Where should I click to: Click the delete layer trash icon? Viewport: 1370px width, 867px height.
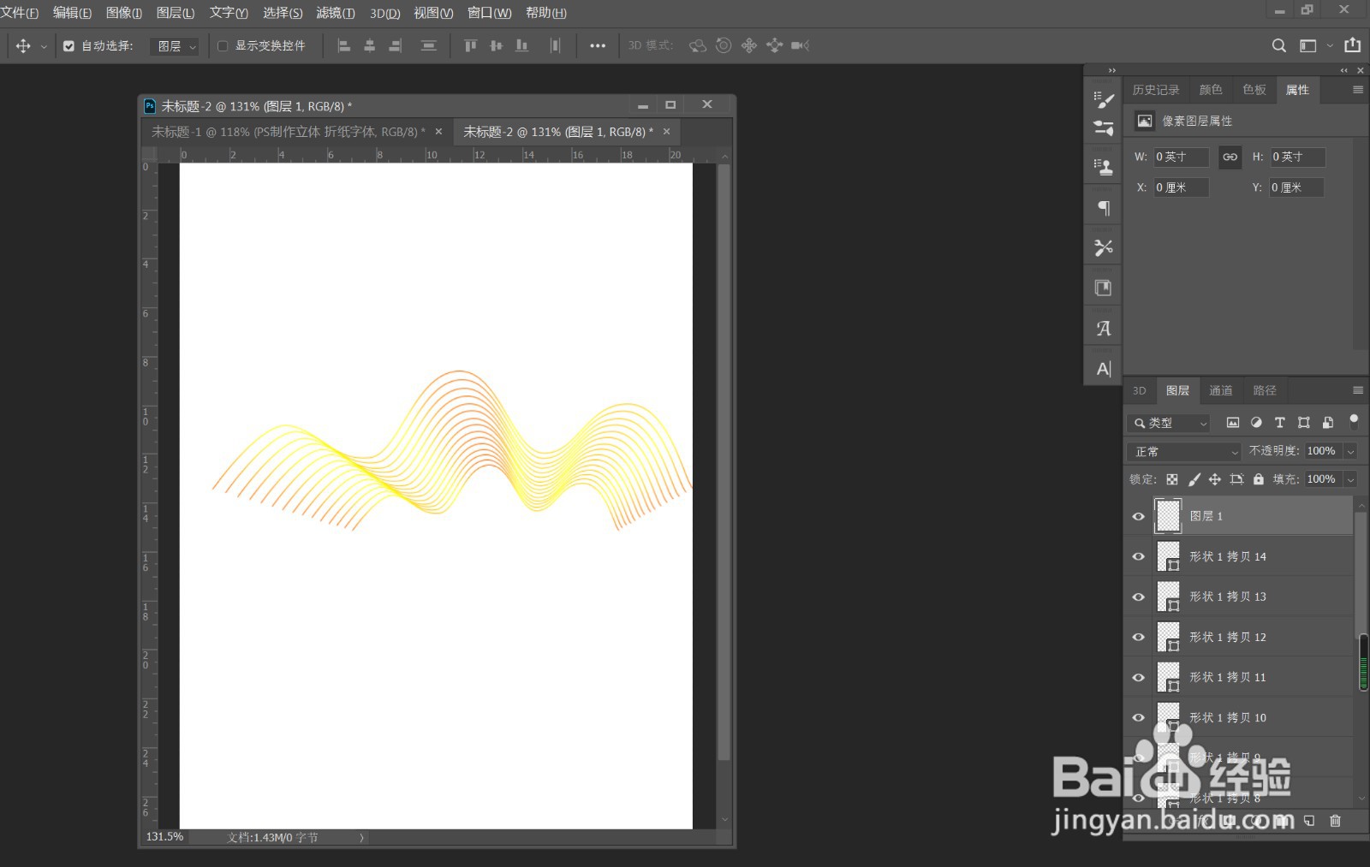click(1335, 821)
